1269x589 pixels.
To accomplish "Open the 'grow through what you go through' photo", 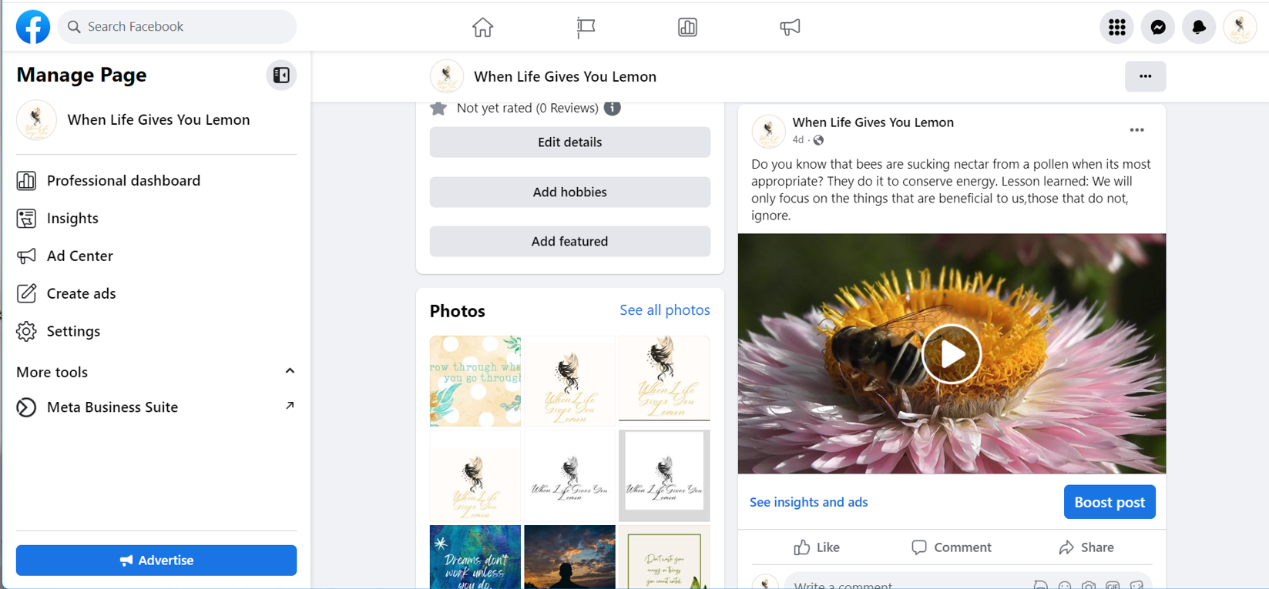I will click(475, 381).
